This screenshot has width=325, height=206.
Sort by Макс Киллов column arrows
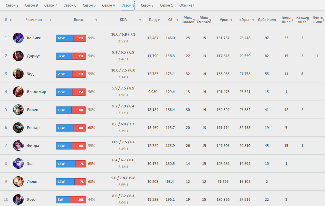point(194,20)
